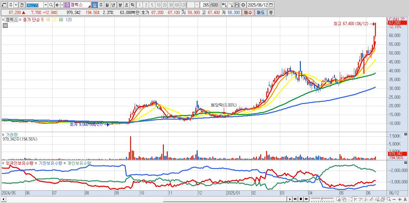Expand the custom interval dropdown
The height and width of the screenshot is (203, 409).
coord(197,5)
